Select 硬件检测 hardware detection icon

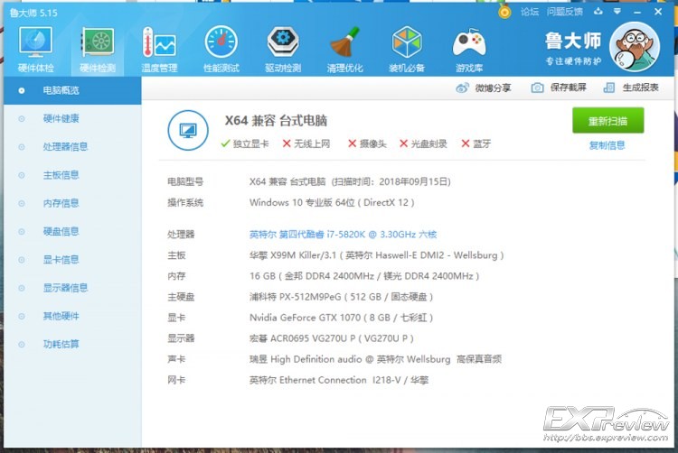pos(98,49)
